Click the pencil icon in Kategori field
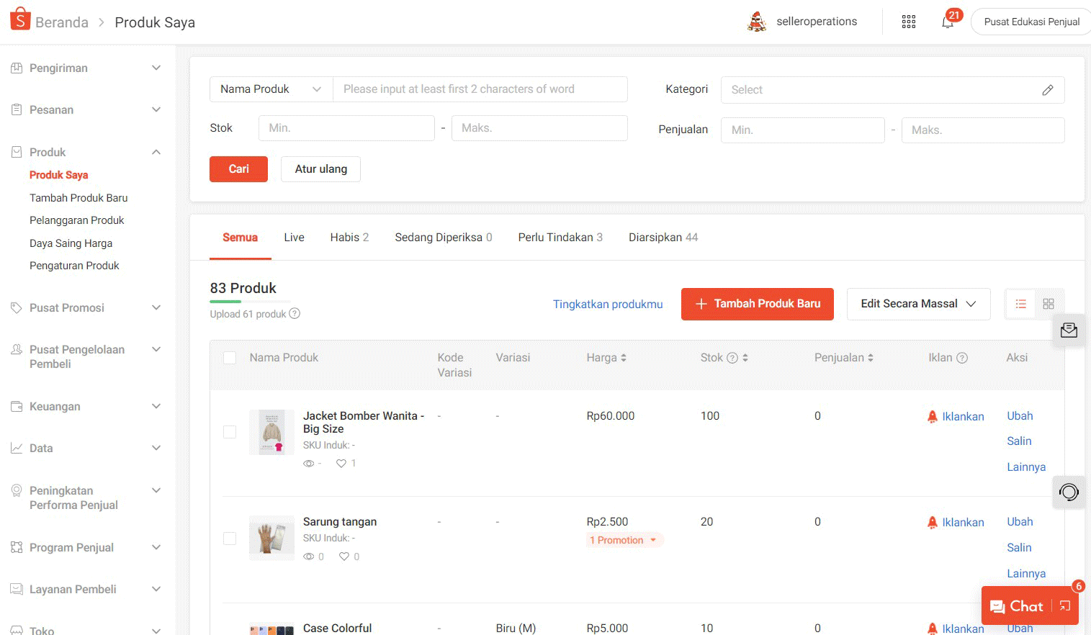The height and width of the screenshot is (635, 1091). (x=1048, y=89)
